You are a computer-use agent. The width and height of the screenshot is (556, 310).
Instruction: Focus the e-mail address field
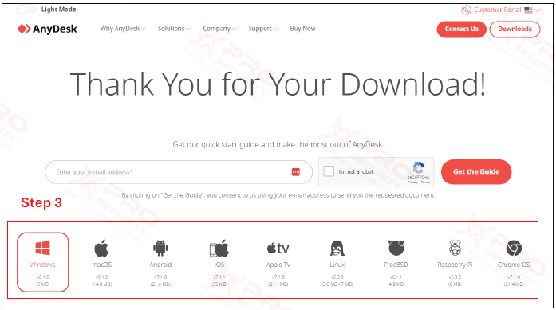coord(179,172)
